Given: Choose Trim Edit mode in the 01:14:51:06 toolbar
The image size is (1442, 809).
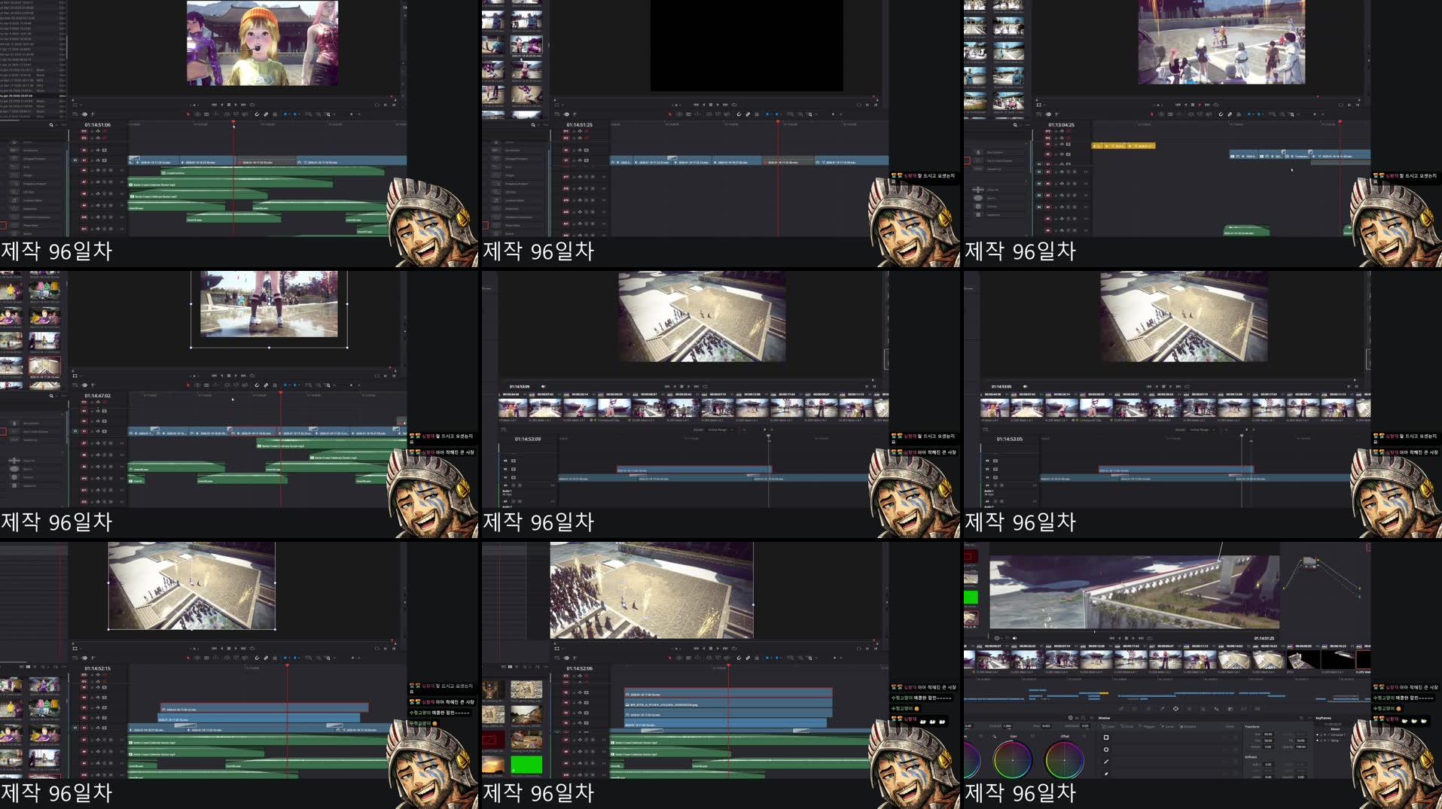Looking at the screenshot, I should (x=197, y=114).
